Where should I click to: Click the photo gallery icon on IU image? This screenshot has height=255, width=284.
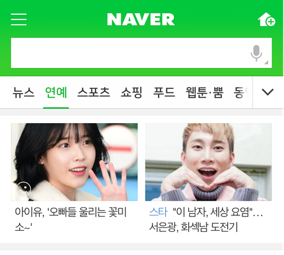24,189
